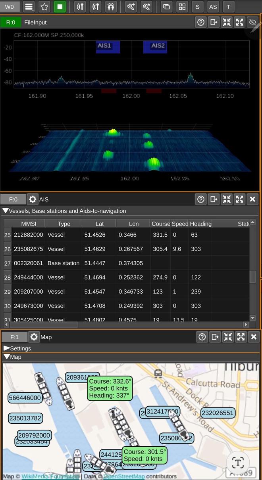262x480 pixels.
Task: Open Map feature settings gear
Action: coord(34,337)
